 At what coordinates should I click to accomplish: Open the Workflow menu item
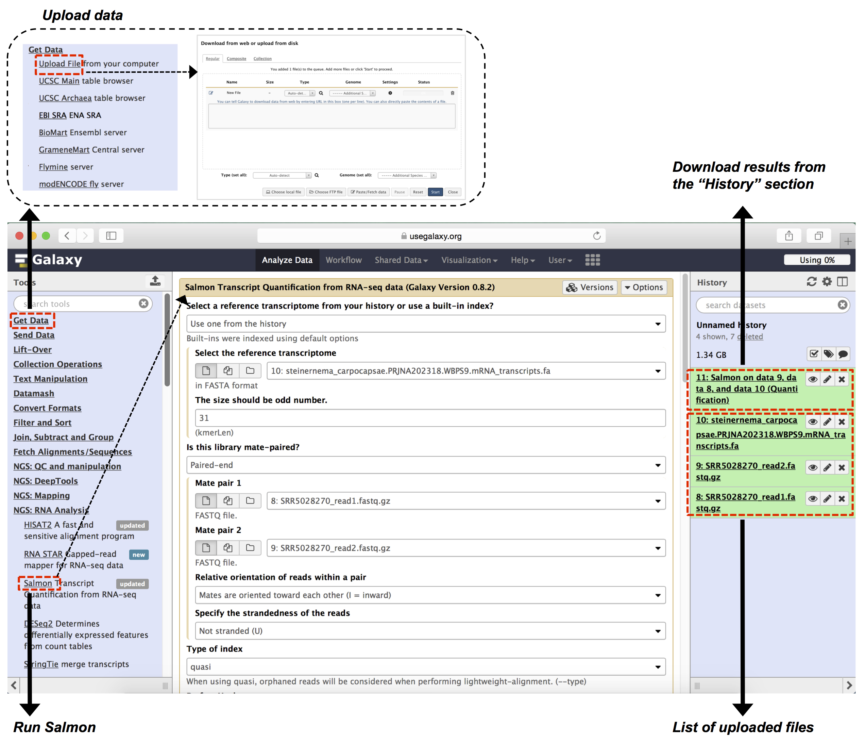coord(343,260)
